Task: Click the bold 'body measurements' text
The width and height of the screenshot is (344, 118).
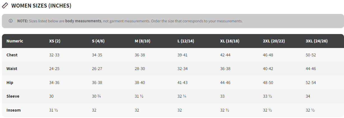Action: pyautogui.click(x=83, y=21)
